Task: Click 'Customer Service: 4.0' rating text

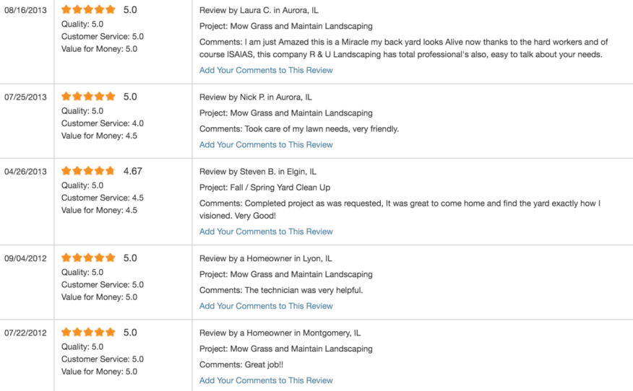Action: click(x=103, y=123)
